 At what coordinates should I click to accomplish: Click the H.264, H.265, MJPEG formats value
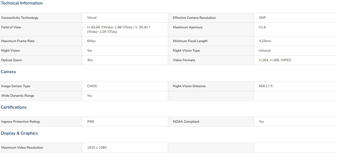[x=275, y=60]
